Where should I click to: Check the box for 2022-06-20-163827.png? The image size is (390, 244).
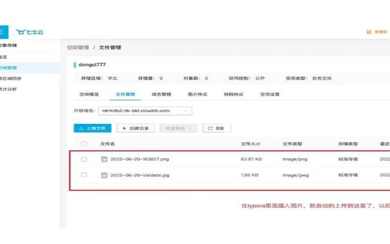(84, 159)
